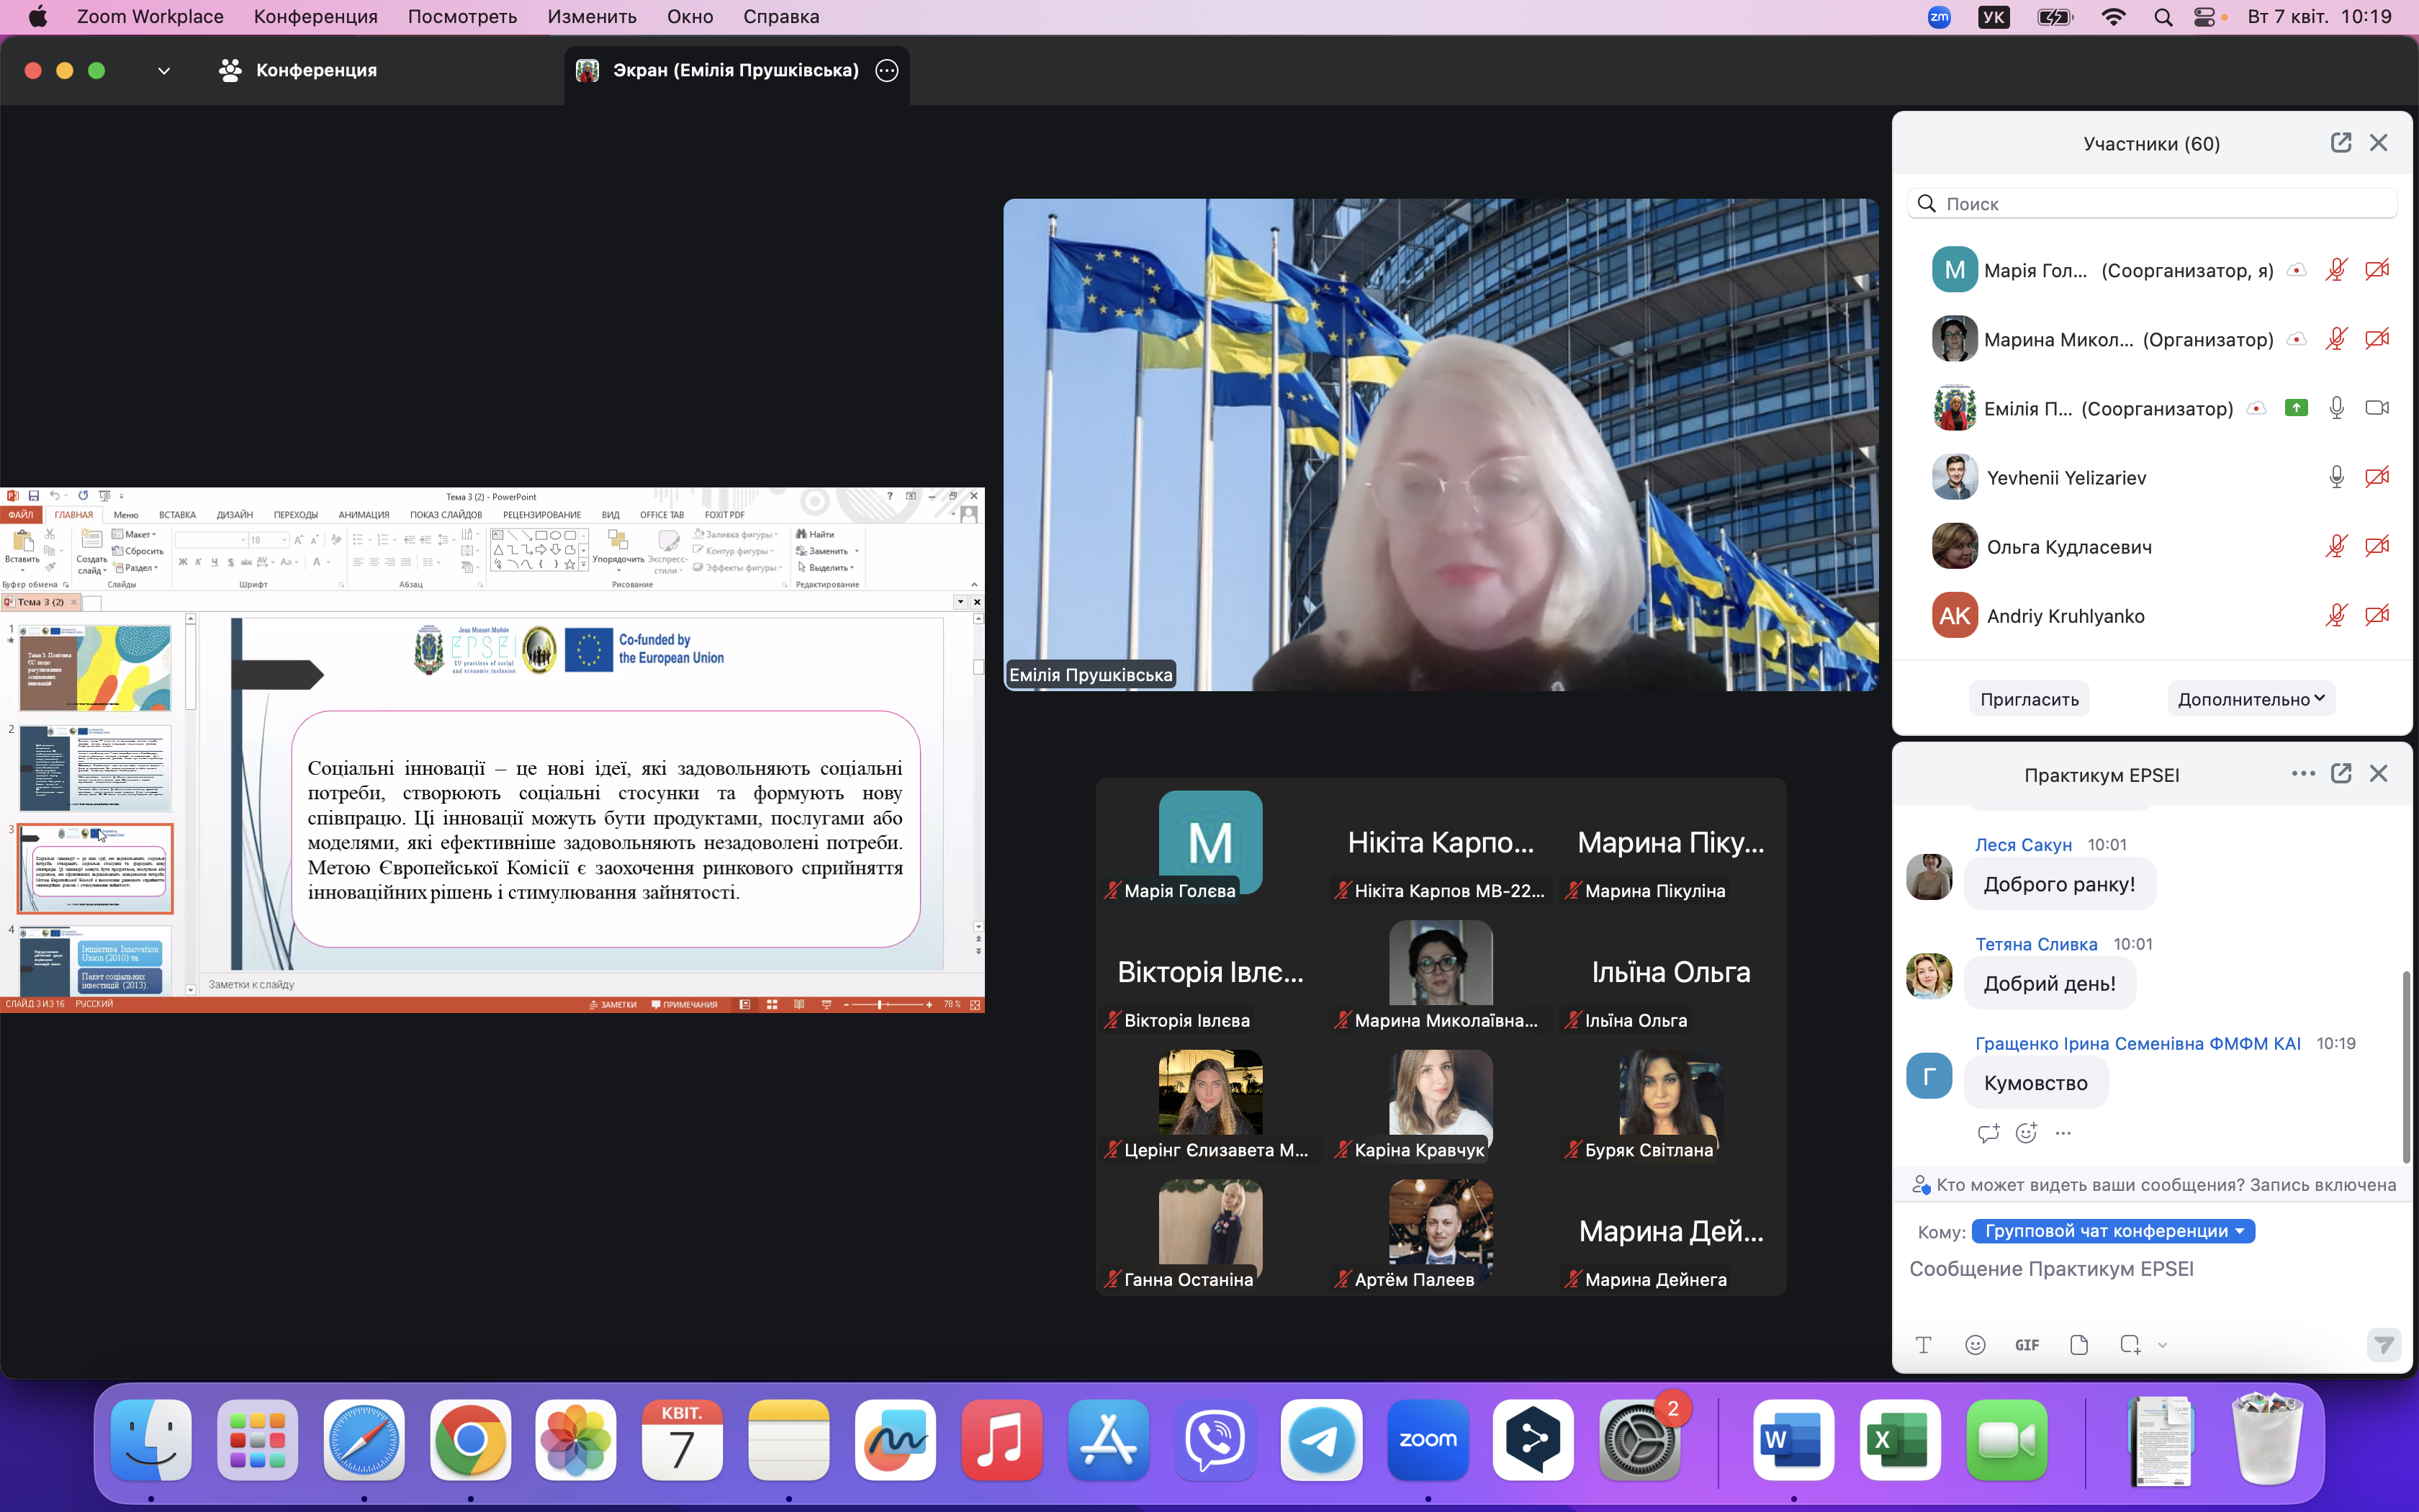Click the text format icon in chat

click(1923, 1345)
